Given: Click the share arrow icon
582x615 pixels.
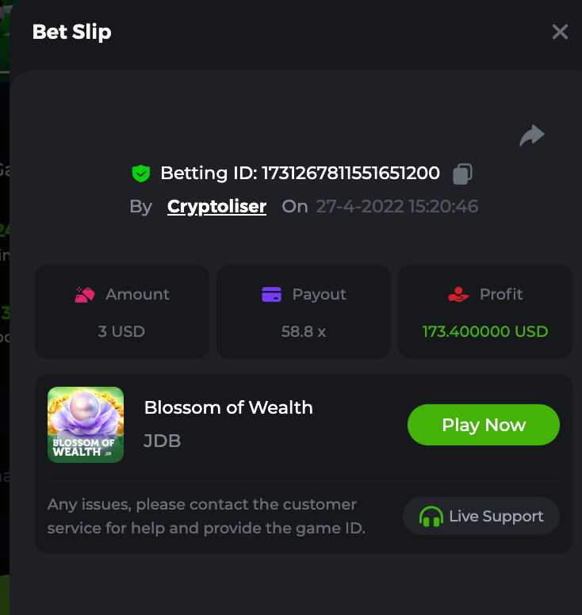Looking at the screenshot, I should click(x=532, y=136).
